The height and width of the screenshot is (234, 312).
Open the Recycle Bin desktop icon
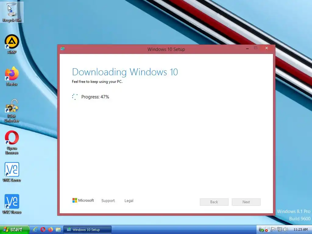(x=12, y=12)
